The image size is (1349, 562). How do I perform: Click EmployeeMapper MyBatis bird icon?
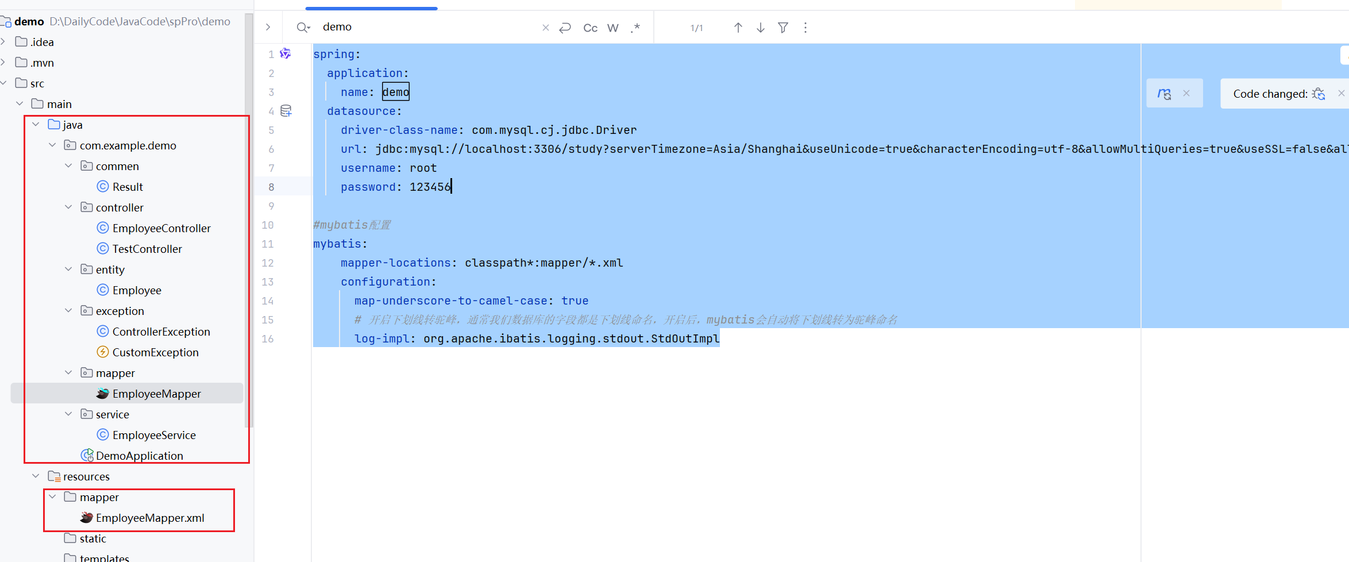click(103, 394)
